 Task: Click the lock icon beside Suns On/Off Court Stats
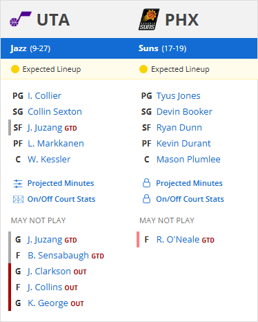point(146,199)
